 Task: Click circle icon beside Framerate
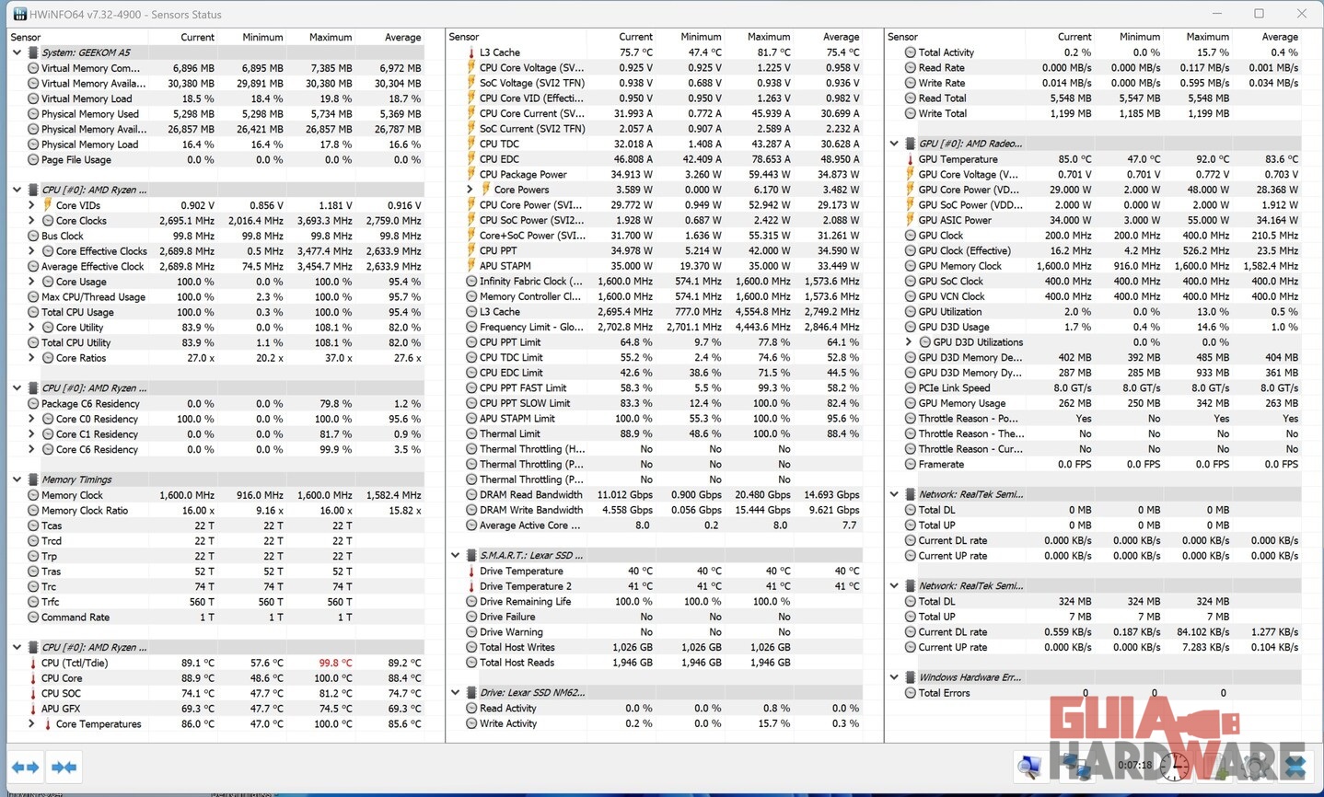click(x=910, y=465)
